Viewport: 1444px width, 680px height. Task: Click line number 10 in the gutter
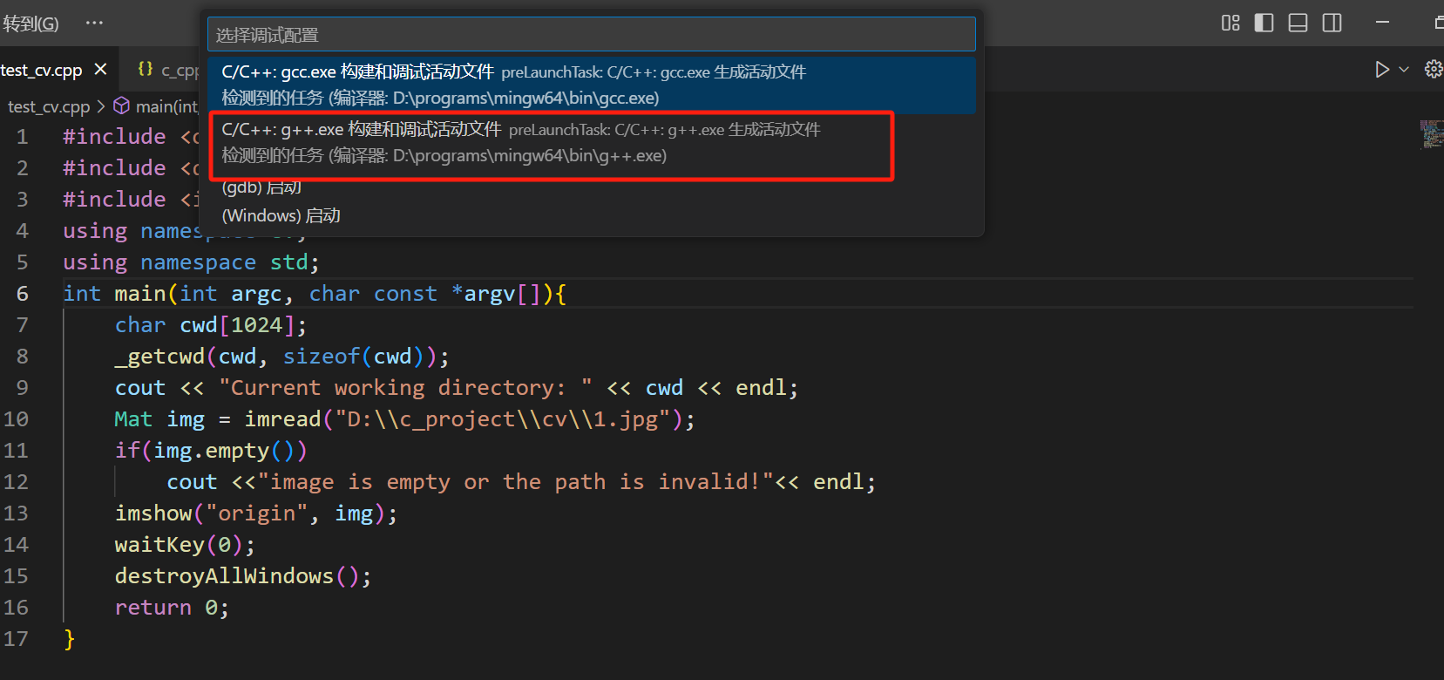(x=17, y=419)
